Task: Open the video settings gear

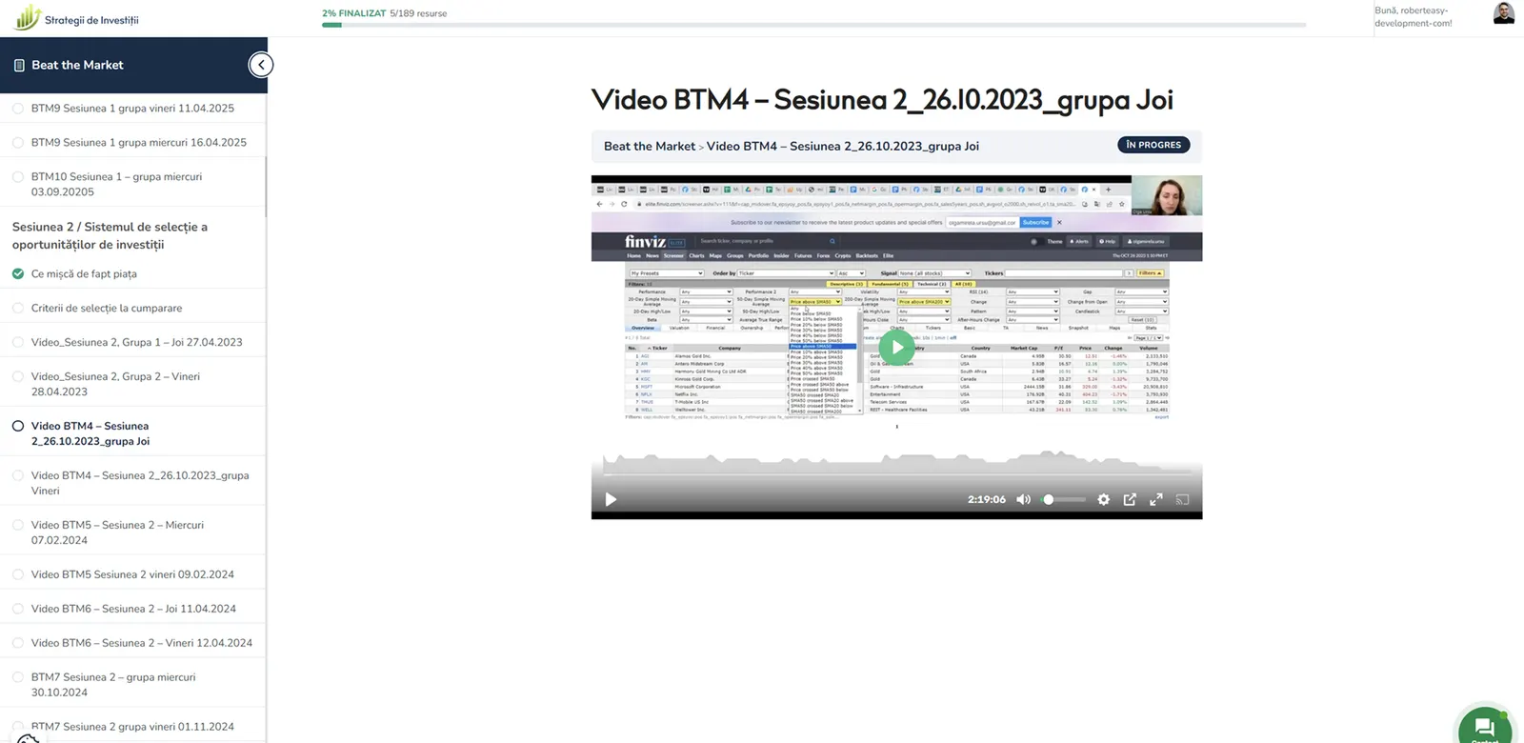Action: (1103, 499)
